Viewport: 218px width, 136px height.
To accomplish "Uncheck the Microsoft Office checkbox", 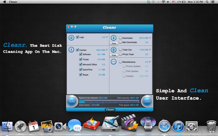I will (x=81, y=64).
